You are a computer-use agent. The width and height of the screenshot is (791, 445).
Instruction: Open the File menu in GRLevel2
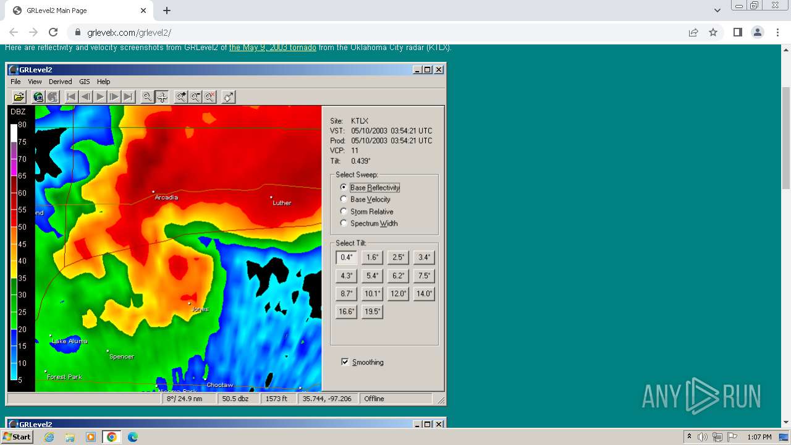click(15, 82)
